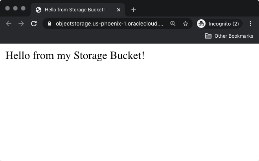Viewport: 259px width, 161px height.
Task: Click the globe favicon on the tab
Action: point(39,10)
